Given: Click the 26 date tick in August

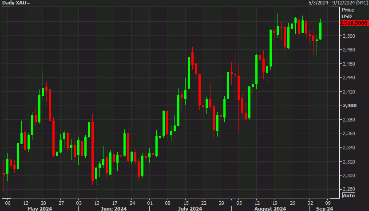Looking at the screenshot, I should [292, 203].
